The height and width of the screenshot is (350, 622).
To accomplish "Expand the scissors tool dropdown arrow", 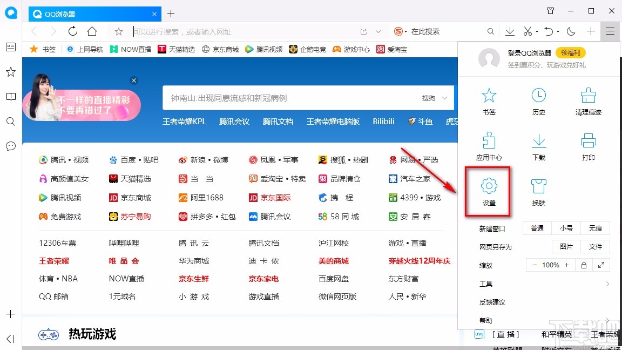I will tap(537, 32).
